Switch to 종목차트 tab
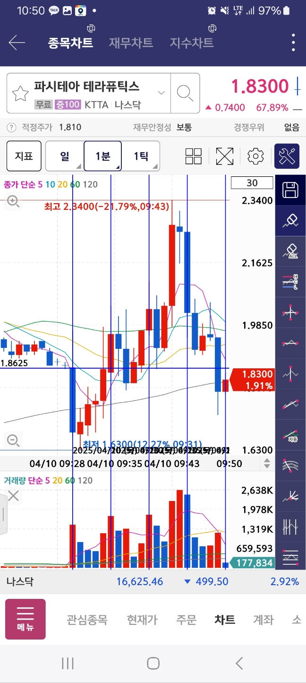This screenshot has width=306, height=683. 70,43
